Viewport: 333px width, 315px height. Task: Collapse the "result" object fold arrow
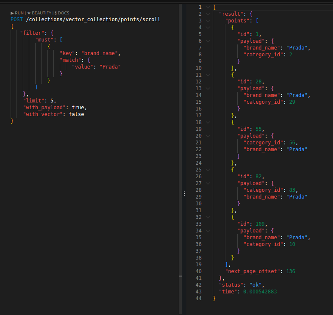tap(207, 14)
